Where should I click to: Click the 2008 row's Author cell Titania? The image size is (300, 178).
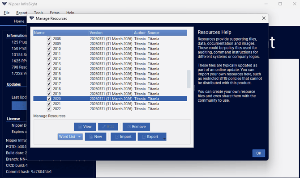[x=140, y=39]
